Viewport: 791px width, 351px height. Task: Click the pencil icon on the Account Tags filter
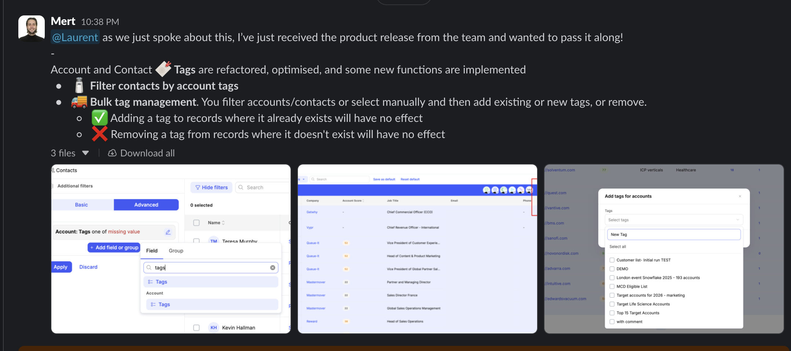[168, 232]
